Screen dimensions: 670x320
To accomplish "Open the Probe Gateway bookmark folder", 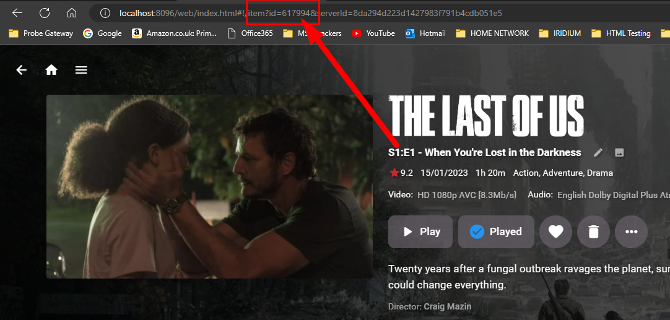I will pos(41,33).
